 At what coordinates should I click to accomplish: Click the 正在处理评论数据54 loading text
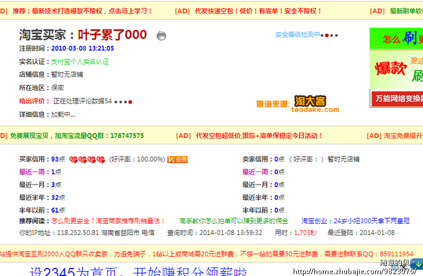pos(82,101)
